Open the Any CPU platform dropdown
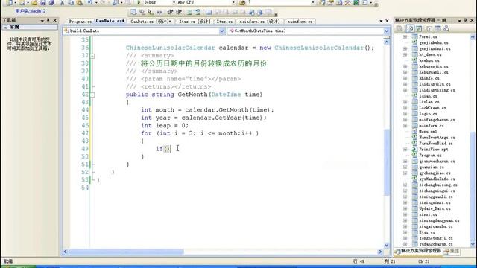This screenshot has width=477, height=268. 233,3
